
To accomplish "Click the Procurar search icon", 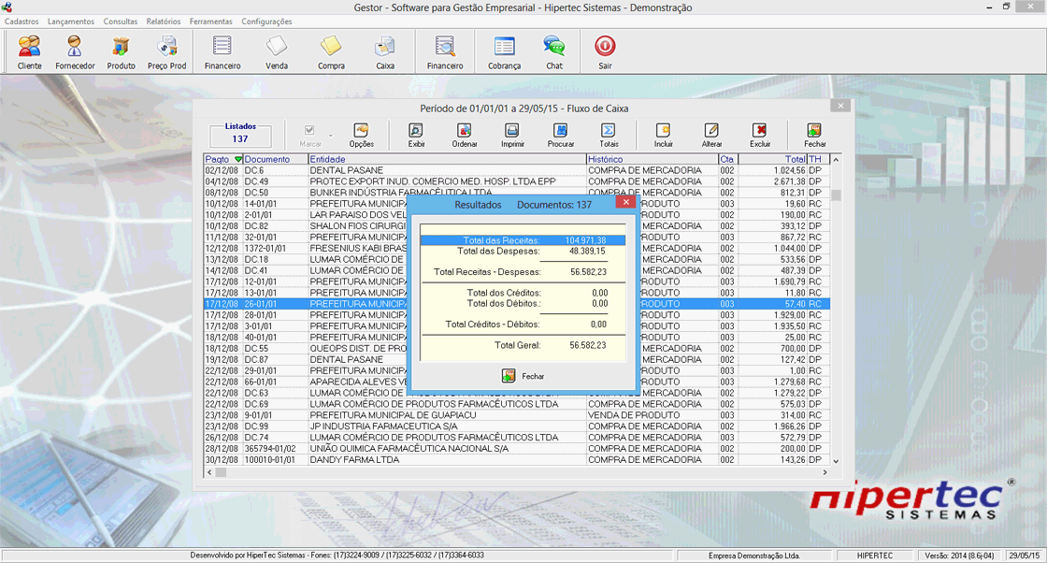I will (561, 135).
